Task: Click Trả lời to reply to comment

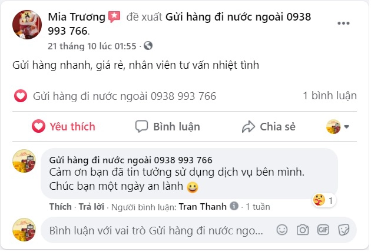Action: pos(91,207)
